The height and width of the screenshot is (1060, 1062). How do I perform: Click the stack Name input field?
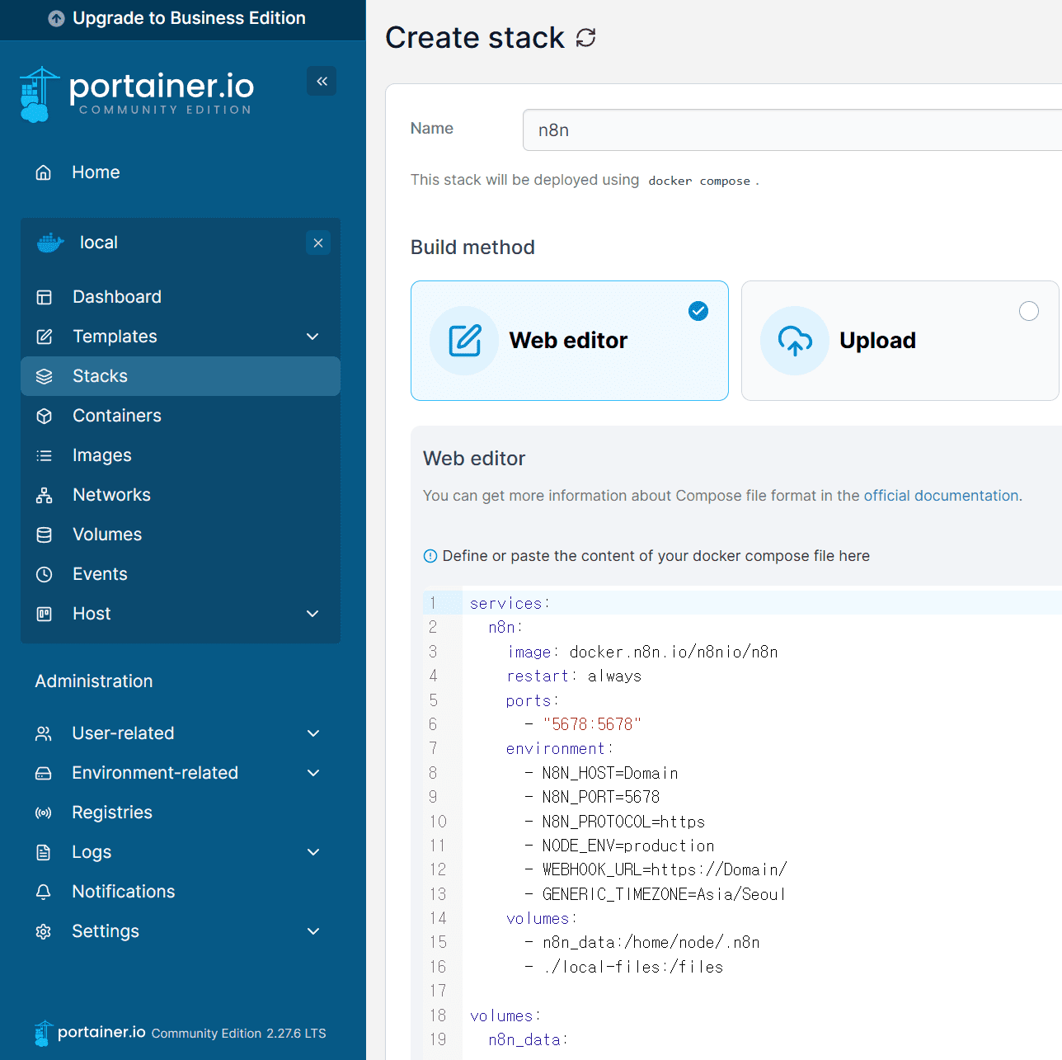point(792,130)
